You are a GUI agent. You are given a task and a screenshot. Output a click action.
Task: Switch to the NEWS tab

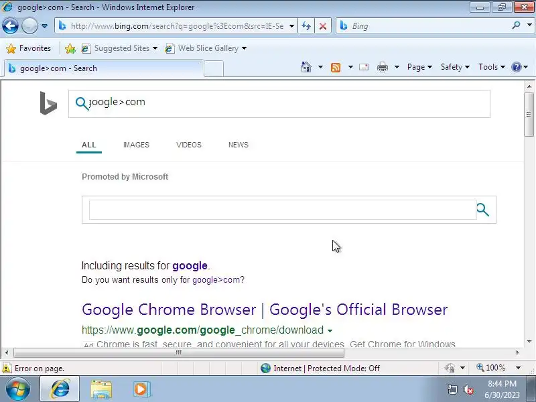[x=239, y=145]
